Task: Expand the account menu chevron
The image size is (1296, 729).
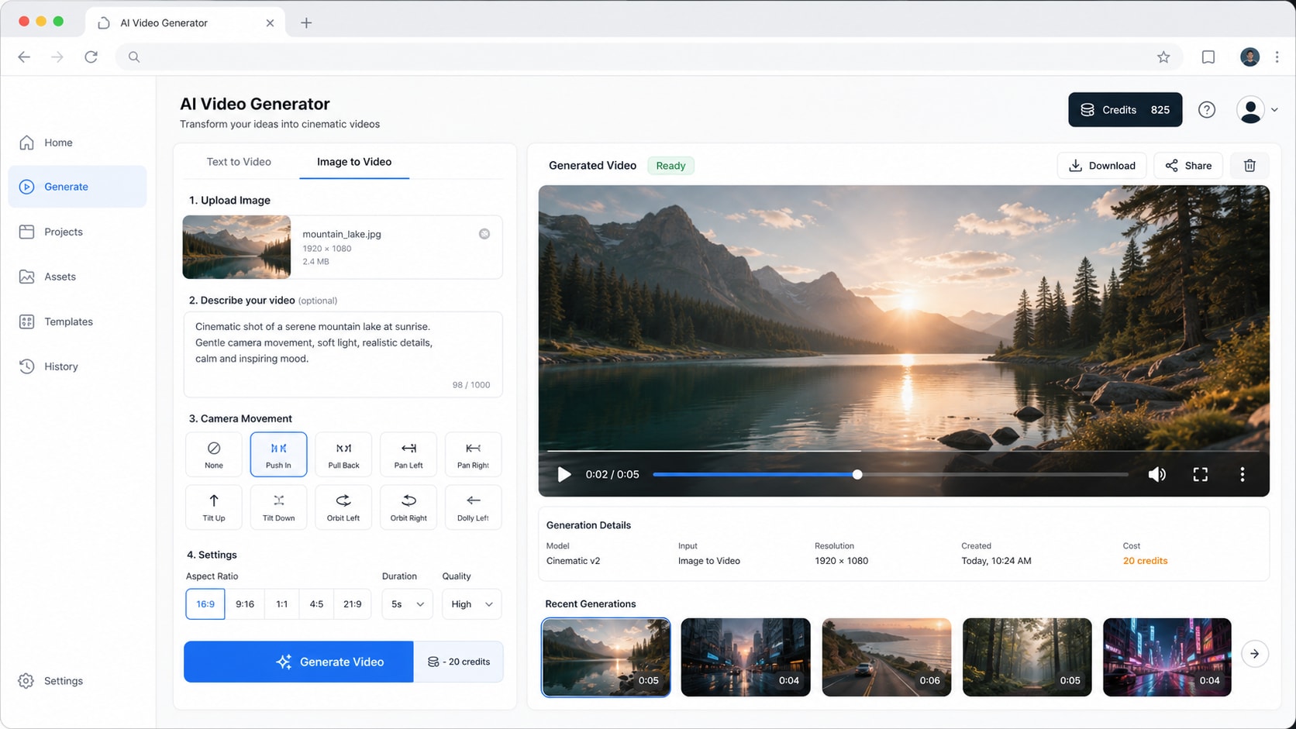Action: tap(1274, 110)
